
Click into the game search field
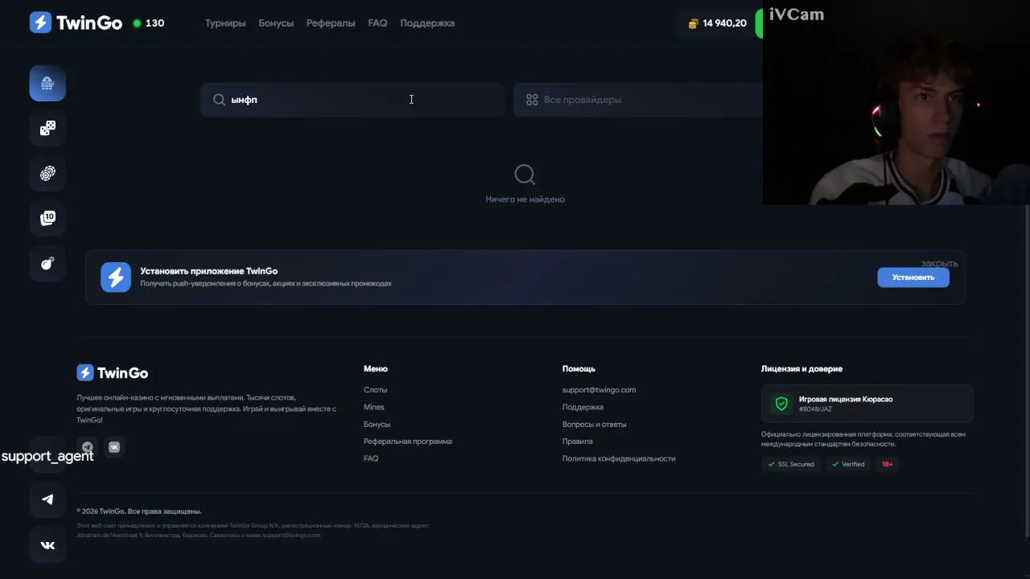tap(352, 100)
